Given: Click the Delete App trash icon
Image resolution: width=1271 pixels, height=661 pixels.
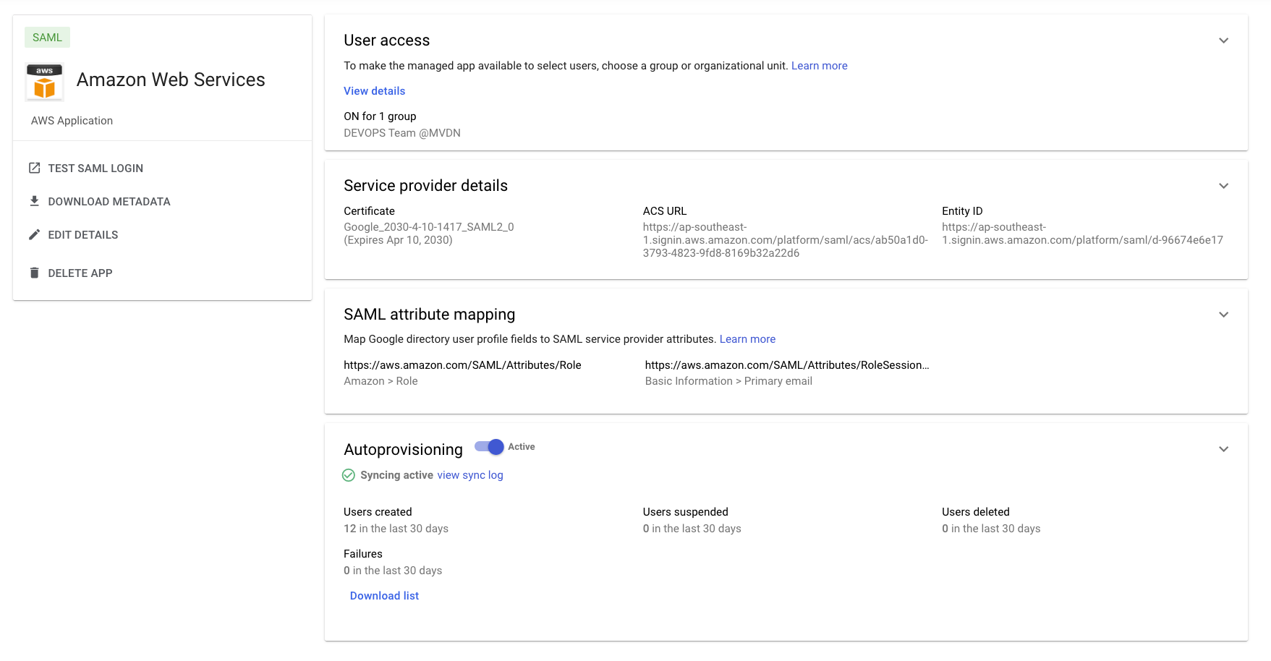Looking at the screenshot, I should coord(34,273).
